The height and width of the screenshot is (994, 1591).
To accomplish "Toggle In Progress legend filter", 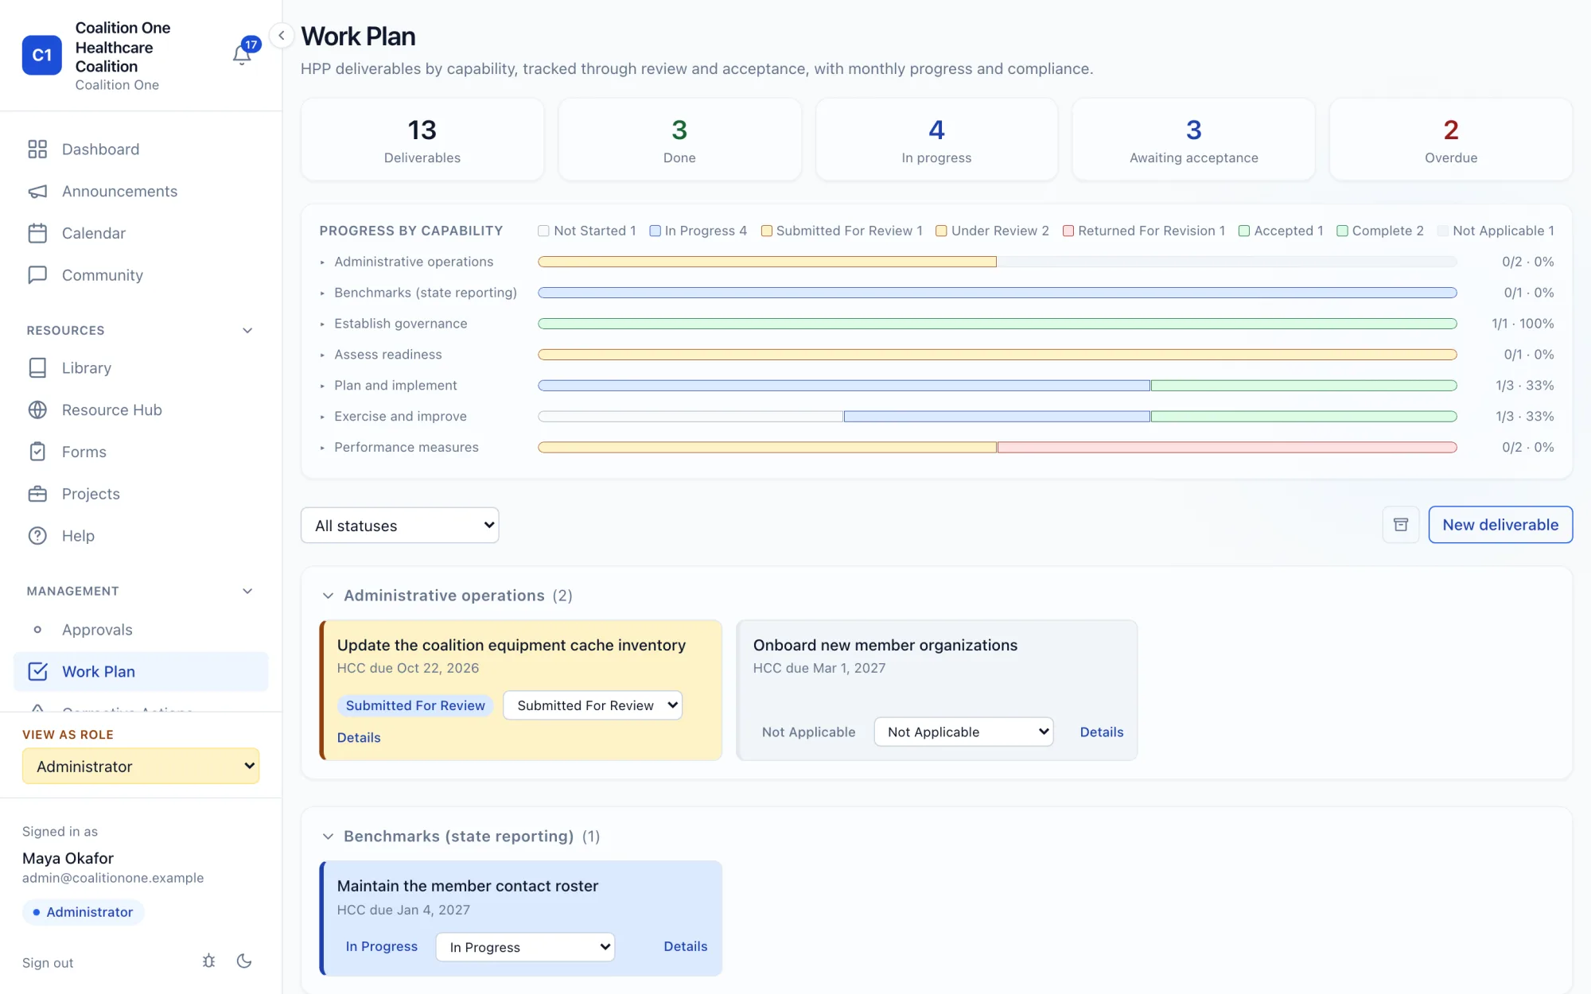I will point(698,231).
